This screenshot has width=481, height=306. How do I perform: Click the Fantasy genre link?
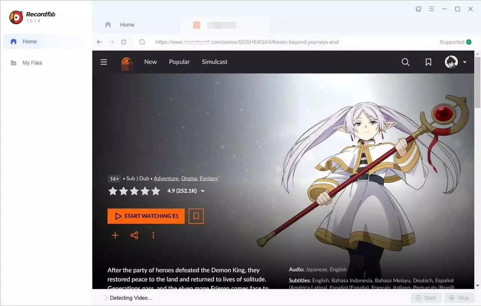pos(209,178)
